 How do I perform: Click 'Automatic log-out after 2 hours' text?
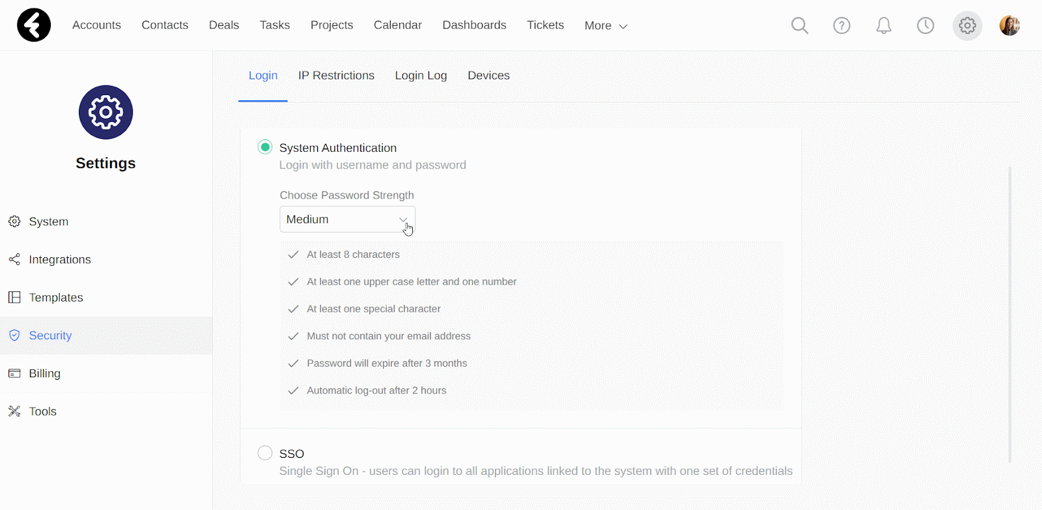pos(376,391)
